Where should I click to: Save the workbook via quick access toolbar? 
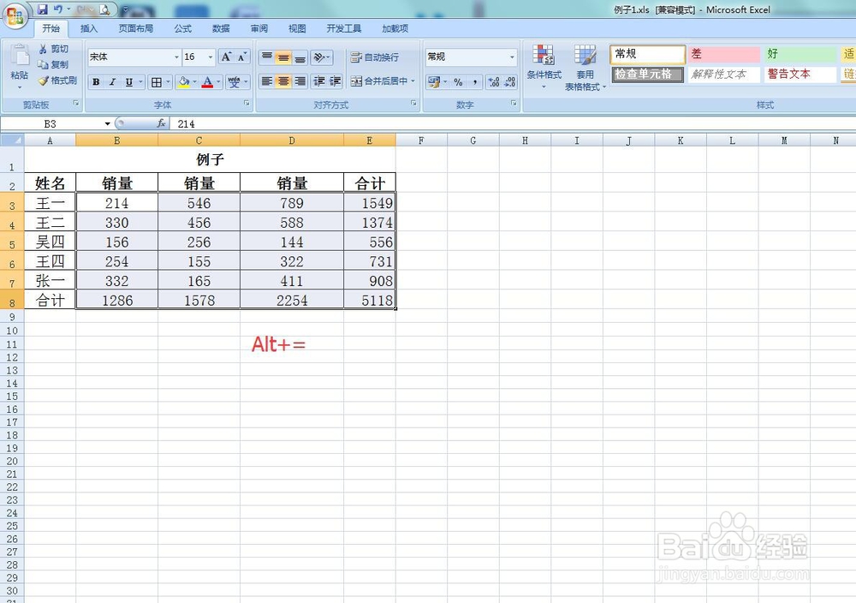click(x=42, y=9)
